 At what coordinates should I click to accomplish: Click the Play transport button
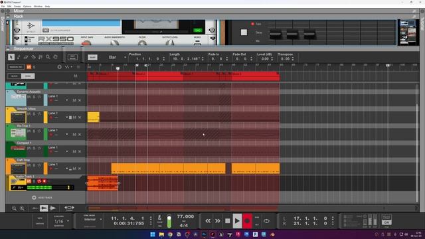(237, 221)
